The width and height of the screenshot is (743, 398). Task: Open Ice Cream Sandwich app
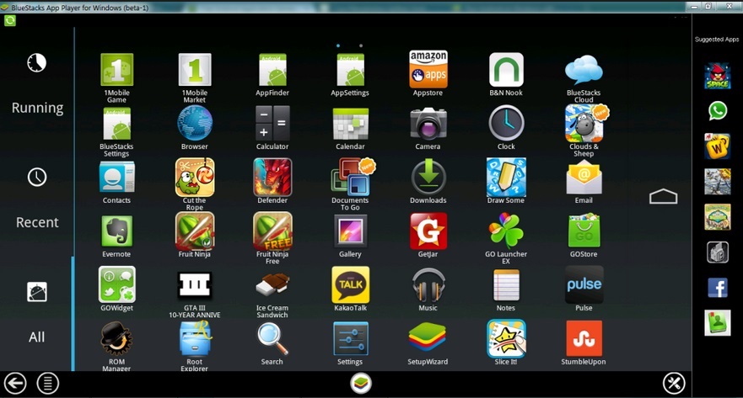(272, 284)
